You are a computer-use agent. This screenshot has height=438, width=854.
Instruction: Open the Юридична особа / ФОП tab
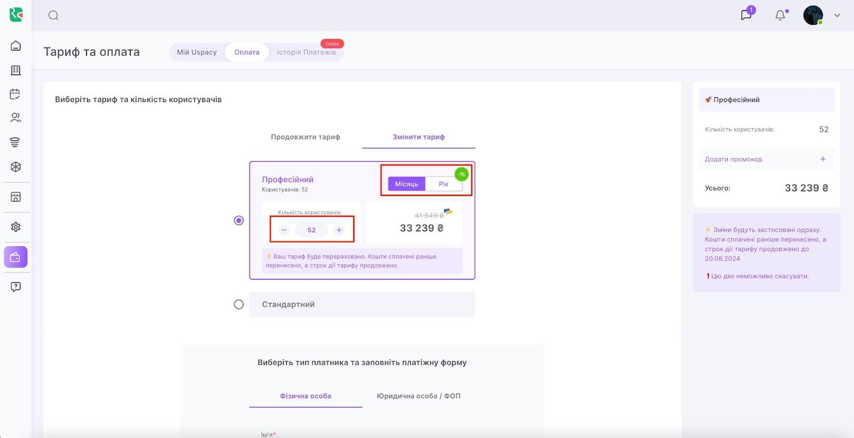[418, 396]
